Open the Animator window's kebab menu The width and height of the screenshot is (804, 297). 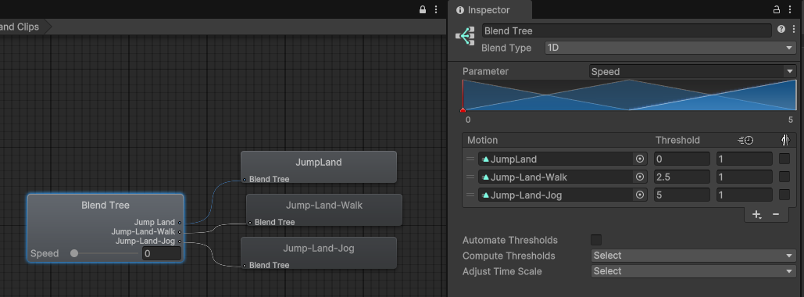click(436, 9)
